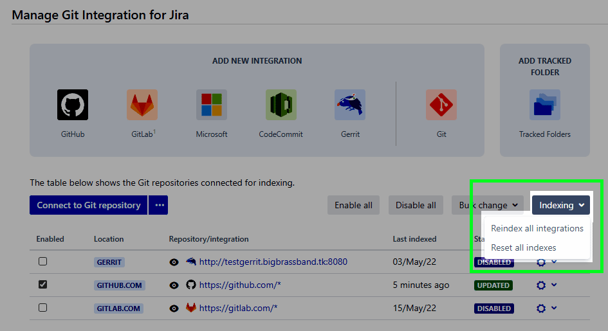Screen dimensions: 608x331
Task: Enable the GITLAB.COM repository checkbox
Action: [x=42, y=308]
